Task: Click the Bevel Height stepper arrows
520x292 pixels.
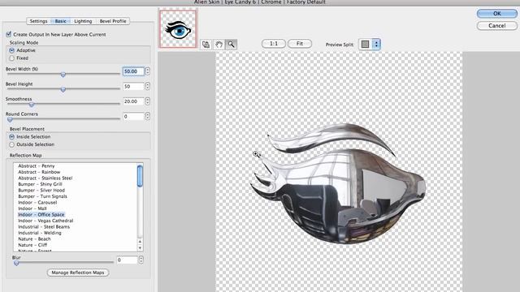Action: point(148,87)
